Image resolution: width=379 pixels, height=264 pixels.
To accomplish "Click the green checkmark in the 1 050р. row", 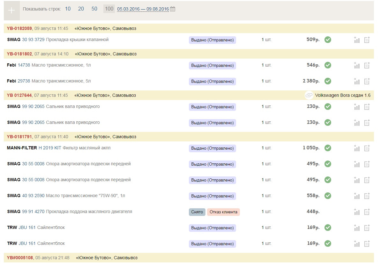I will tap(328, 148).
